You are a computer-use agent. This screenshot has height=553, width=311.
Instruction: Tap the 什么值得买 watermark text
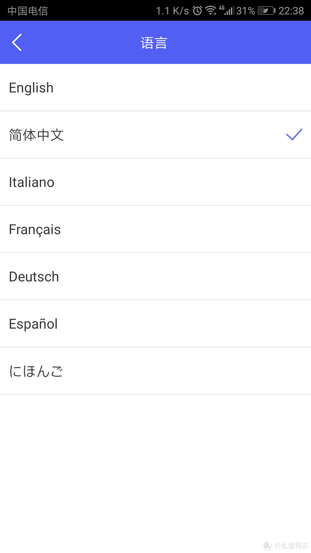[x=291, y=546]
